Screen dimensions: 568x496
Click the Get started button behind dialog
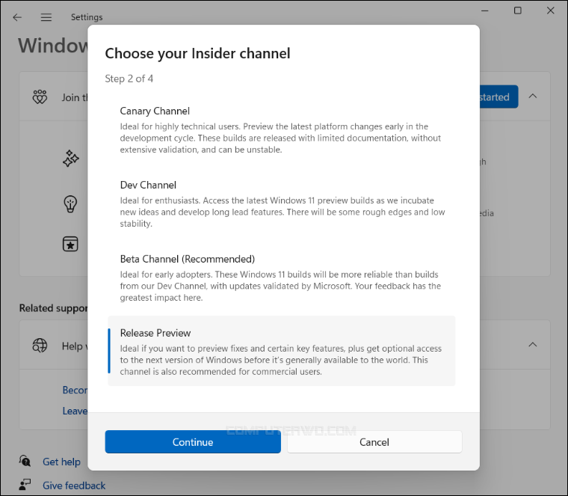(498, 97)
